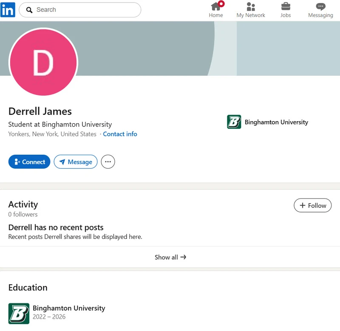Click the Education section heading
The height and width of the screenshot is (331, 340).
tap(28, 288)
